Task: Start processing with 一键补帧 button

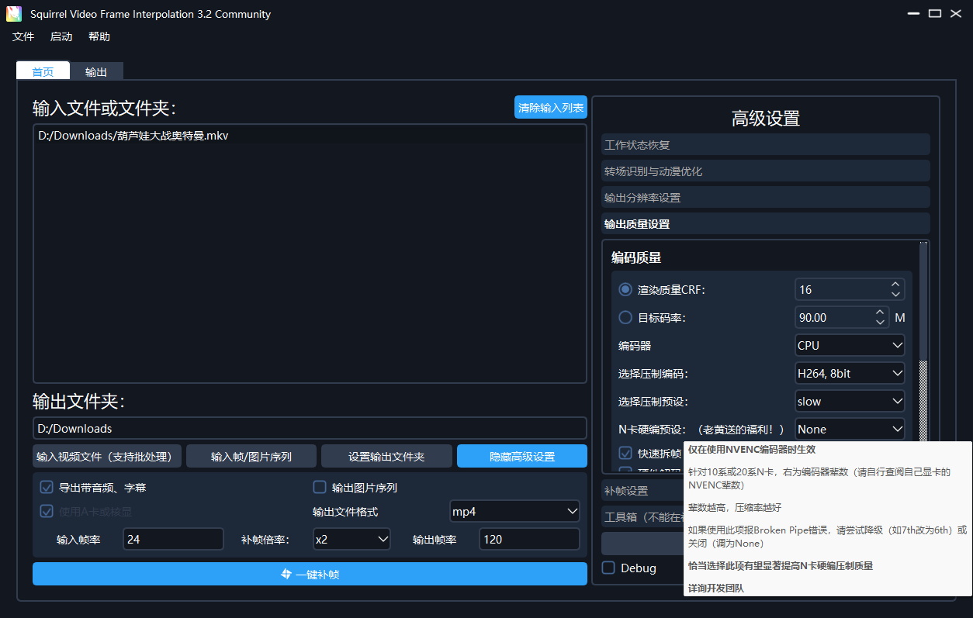Action: [310, 575]
